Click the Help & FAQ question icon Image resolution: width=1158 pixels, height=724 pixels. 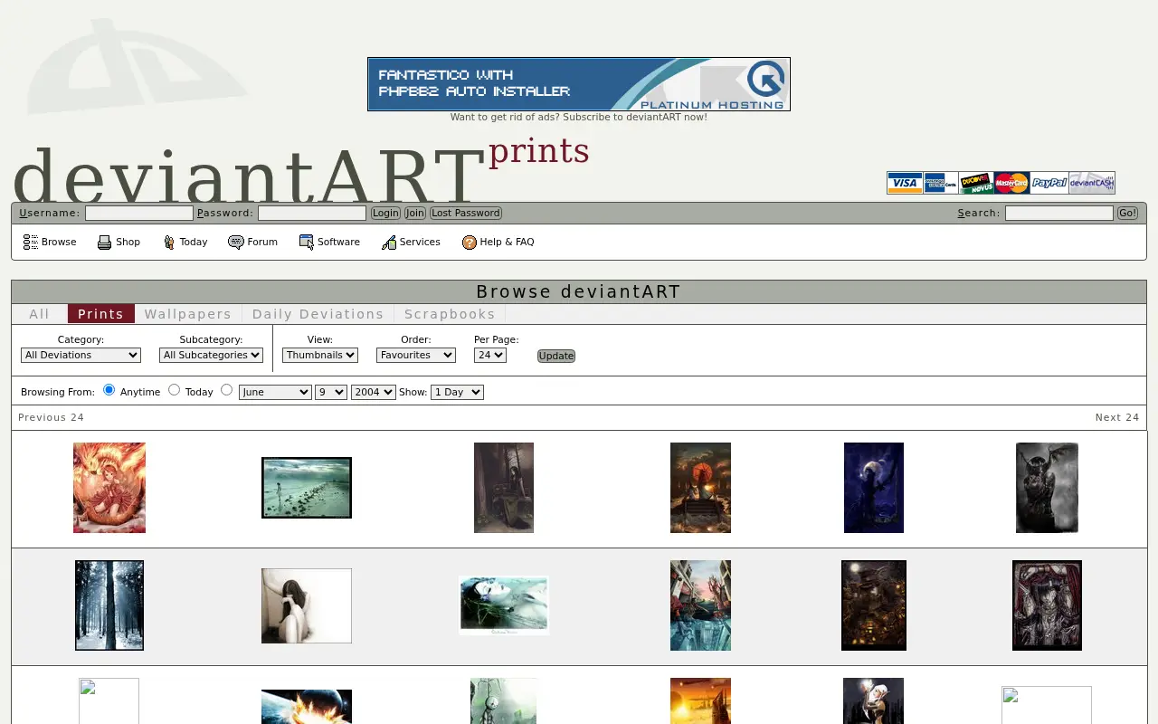pyautogui.click(x=470, y=242)
